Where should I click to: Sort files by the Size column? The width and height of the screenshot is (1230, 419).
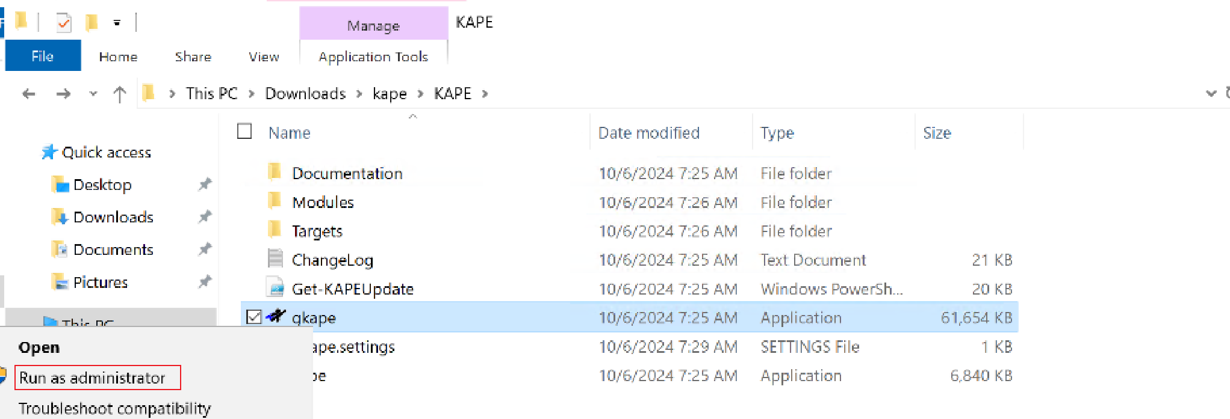click(x=937, y=133)
